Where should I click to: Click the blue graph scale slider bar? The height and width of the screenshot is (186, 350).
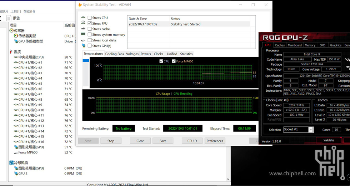point(86,60)
